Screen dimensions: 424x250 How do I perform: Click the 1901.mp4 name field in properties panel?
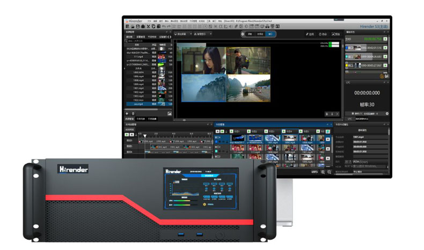tap(370, 137)
